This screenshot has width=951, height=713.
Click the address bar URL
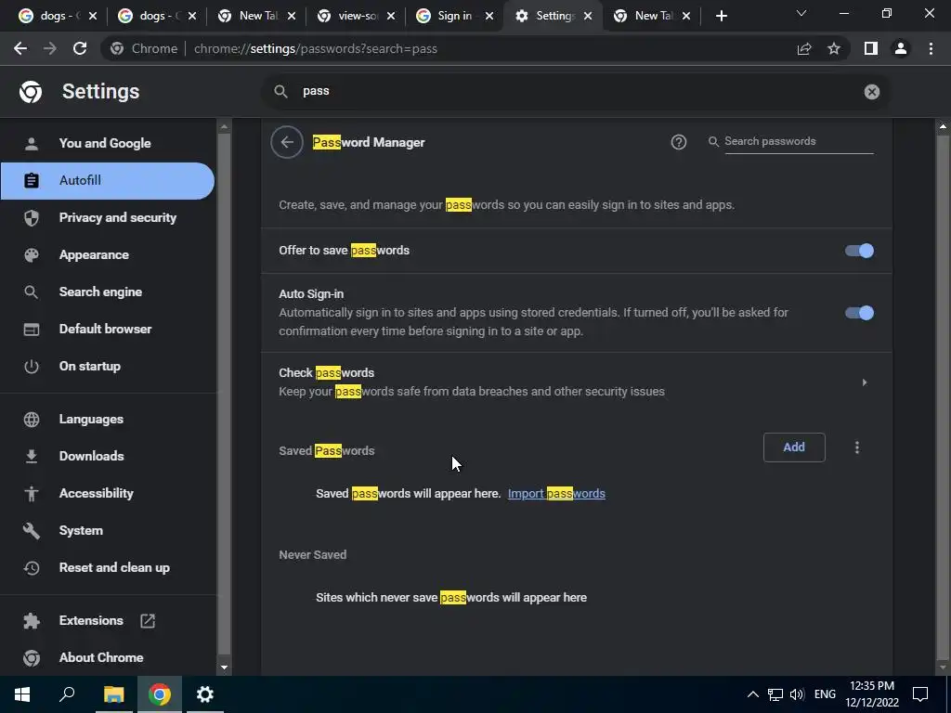click(x=316, y=48)
